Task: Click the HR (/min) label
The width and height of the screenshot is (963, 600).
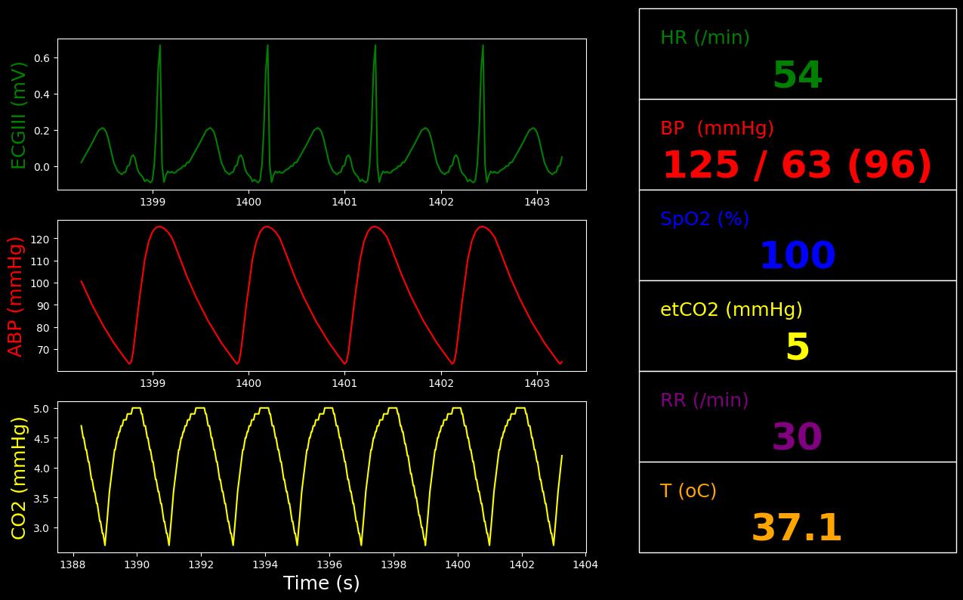Action: click(x=705, y=38)
